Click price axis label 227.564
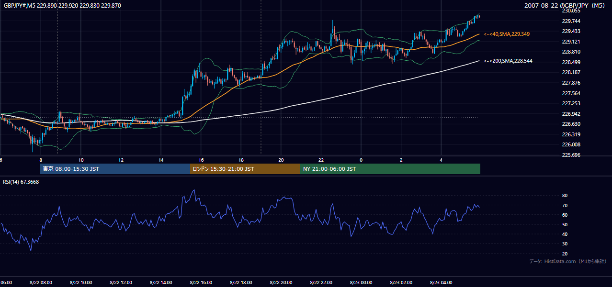The height and width of the screenshot is (287, 612). pyautogui.click(x=571, y=93)
